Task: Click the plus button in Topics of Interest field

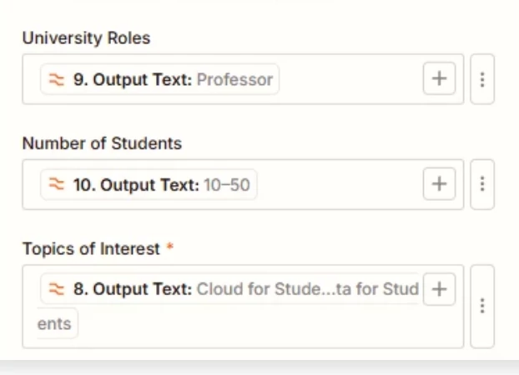Action: (439, 289)
